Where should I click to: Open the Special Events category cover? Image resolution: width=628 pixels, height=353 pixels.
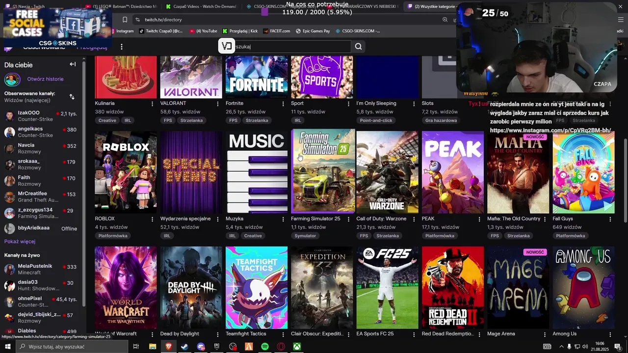(x=191, y=172)
